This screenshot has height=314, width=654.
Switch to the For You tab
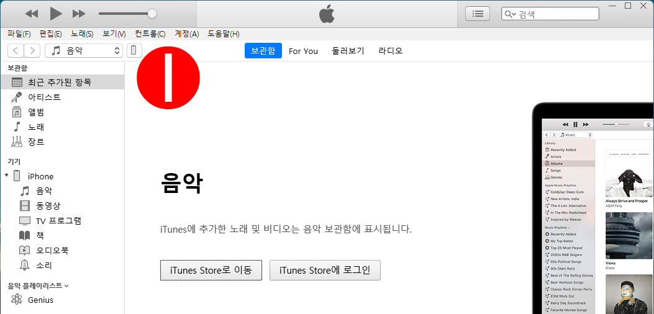303,51
